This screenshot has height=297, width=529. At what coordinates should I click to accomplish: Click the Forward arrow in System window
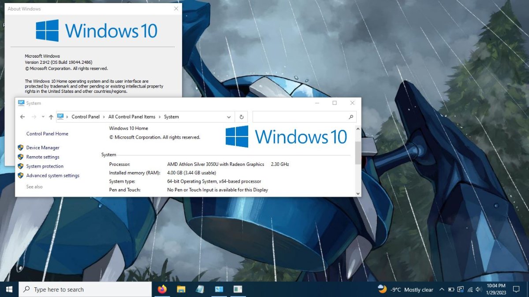(x=34, y=117)
